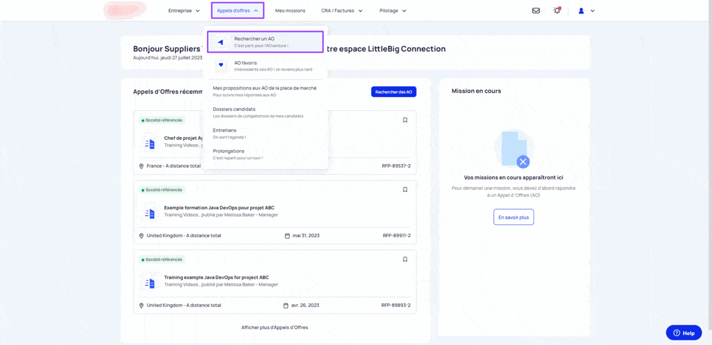Click the mai 31, 2023 date
Screen dimensions: 712x345
(x=306, y=235)
